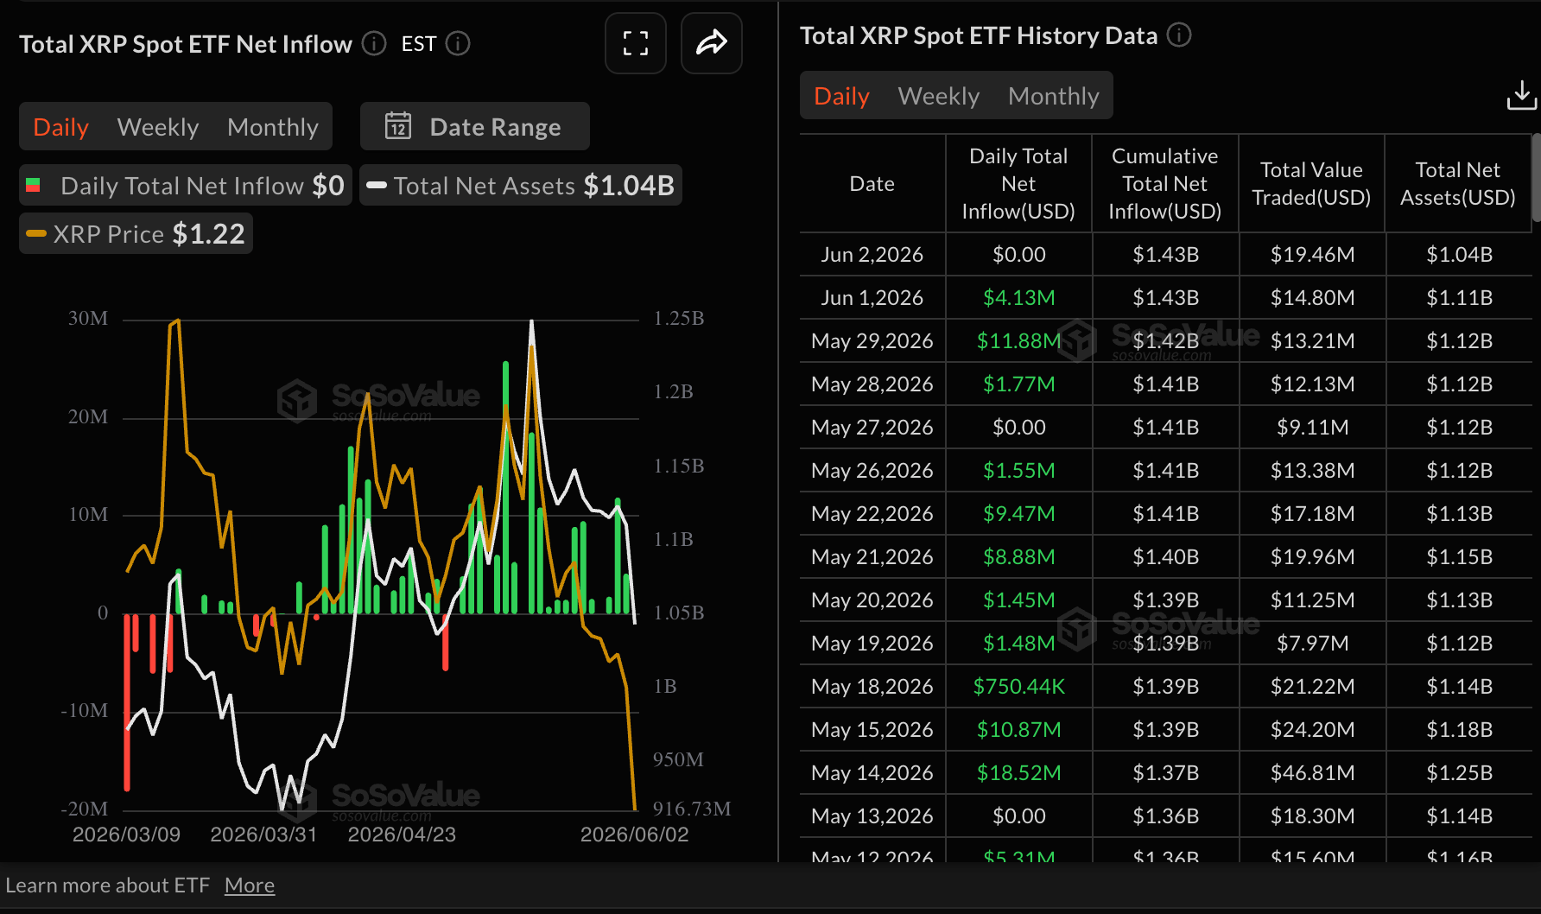Click the info icon beside Net Inflow title
This screenshot has height=914, width=1541.
click(374, 43)
